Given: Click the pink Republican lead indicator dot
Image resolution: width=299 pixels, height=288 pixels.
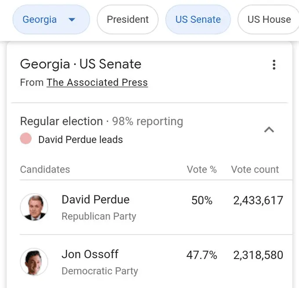Looking at the screenshot, I should (26, 139).
